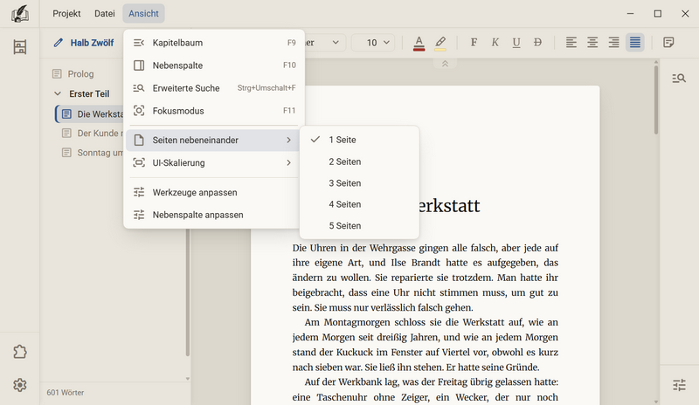Expand UI-Skalierung submenu
Screen dimensions: 699x405
(x=214, y=163)
